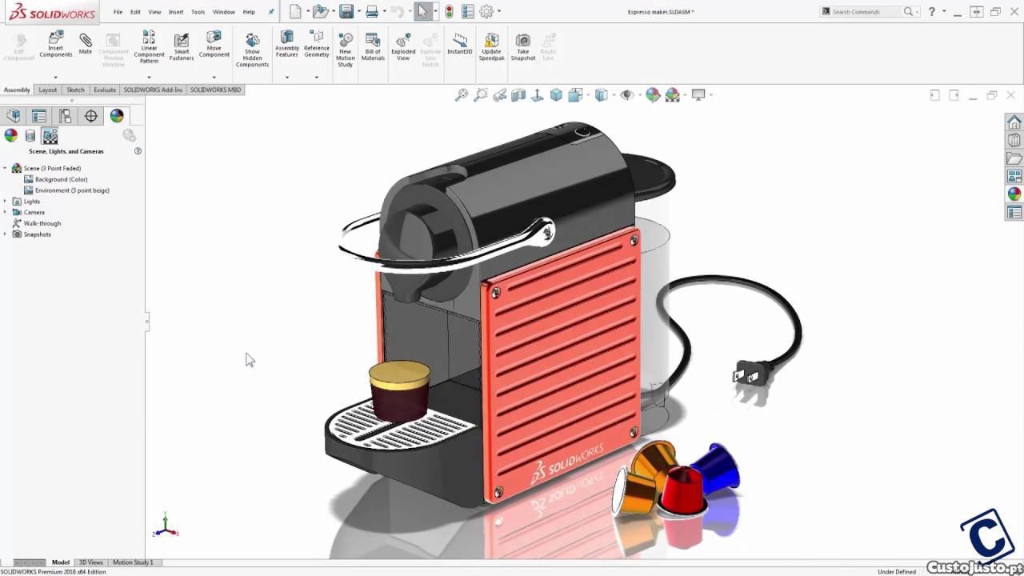Pin the menu bar with pushpin
The width and height of the screenshot is (1024, 576).
click(x=270, y=12)
